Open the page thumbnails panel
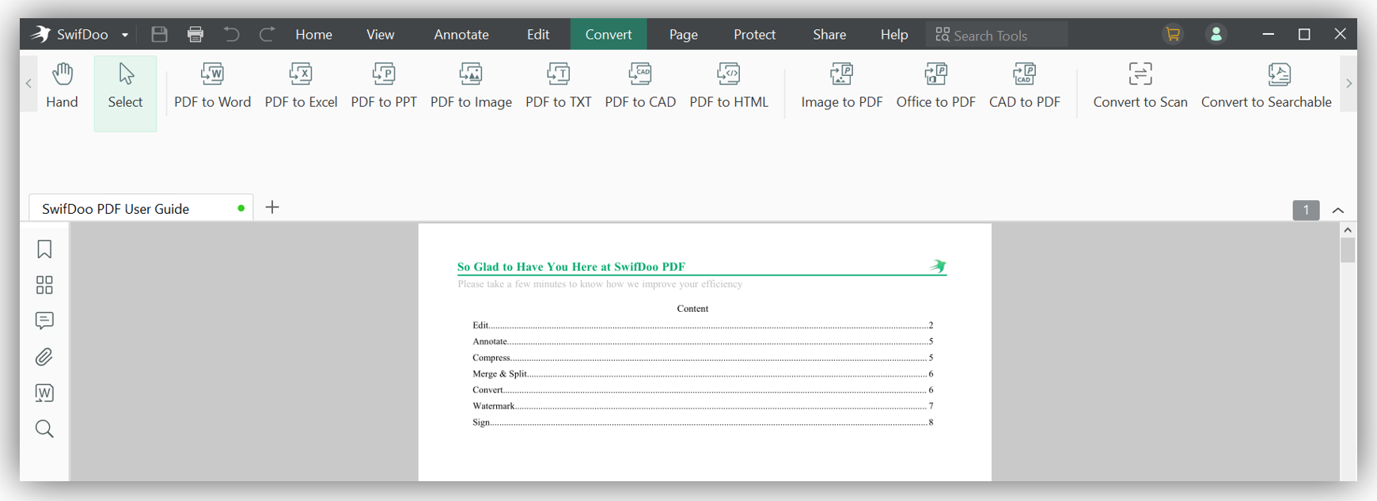1377x501 pixels. [44, 285]
